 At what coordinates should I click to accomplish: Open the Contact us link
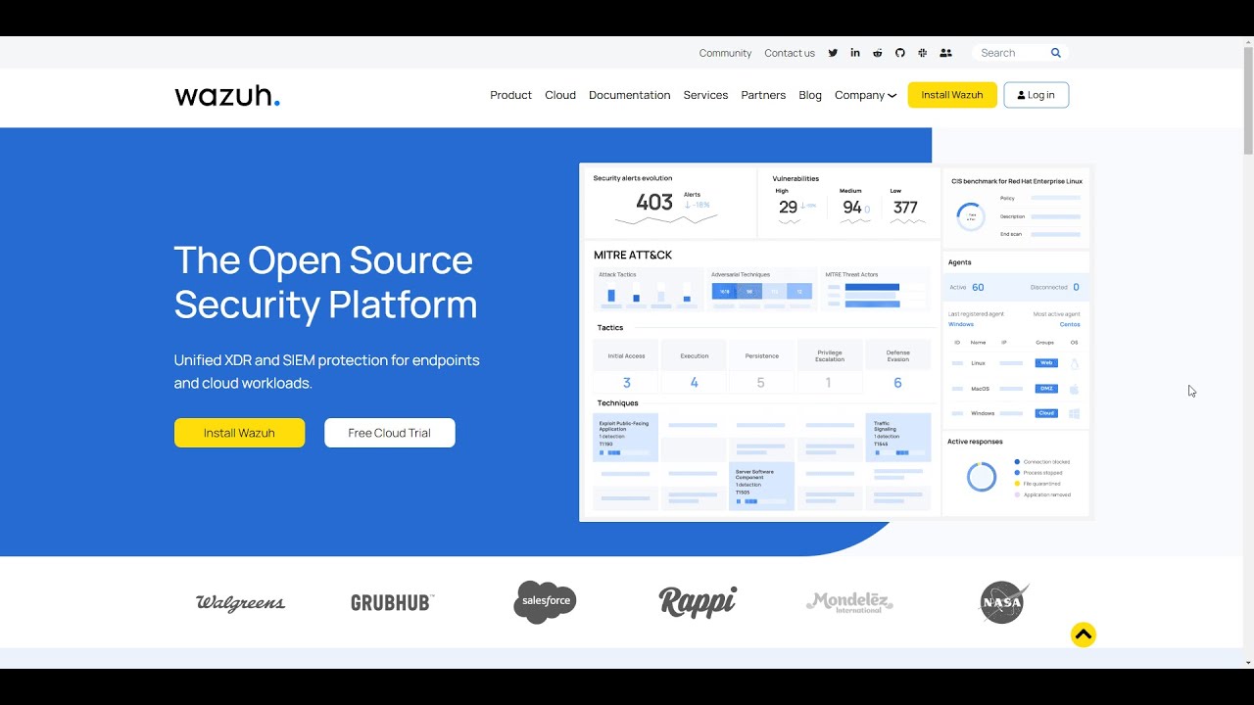tap(790, 53)
